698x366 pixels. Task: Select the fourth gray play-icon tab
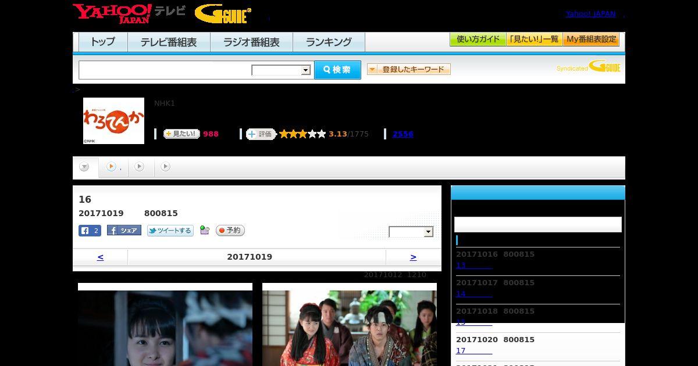166,167
